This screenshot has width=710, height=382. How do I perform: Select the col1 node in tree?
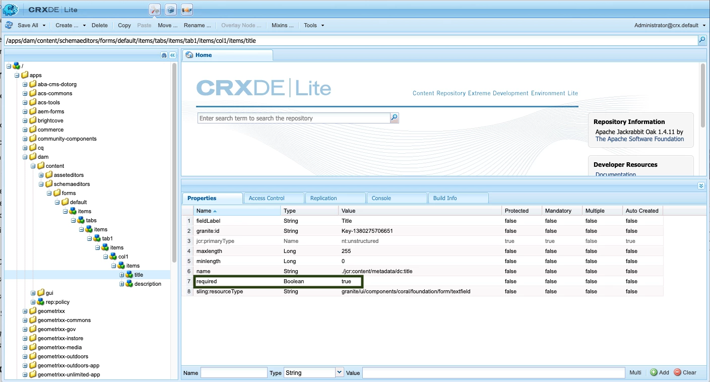123,257
